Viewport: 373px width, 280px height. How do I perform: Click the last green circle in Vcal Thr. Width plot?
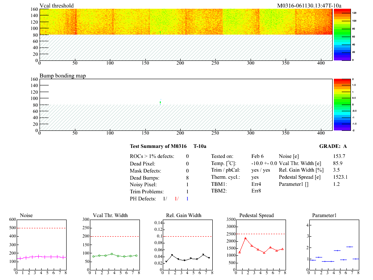136,255
